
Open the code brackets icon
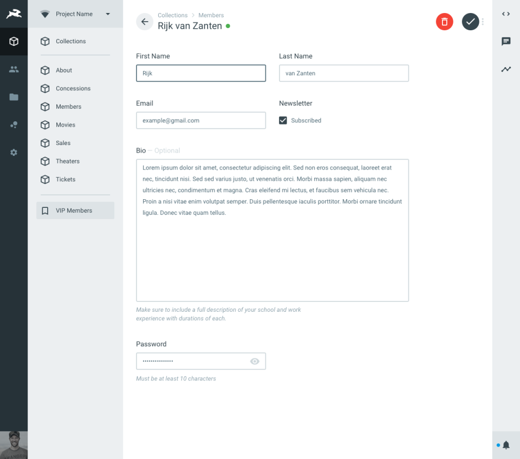coord(506,14)
